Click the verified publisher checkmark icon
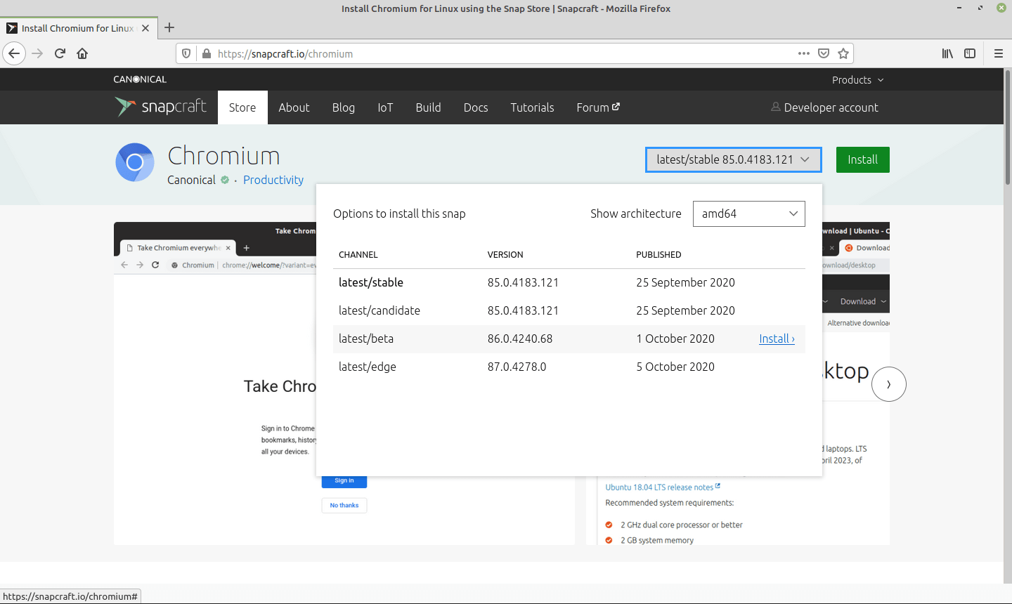The image size is (1012, 604). pyautogui.click(x=225, y=180)
